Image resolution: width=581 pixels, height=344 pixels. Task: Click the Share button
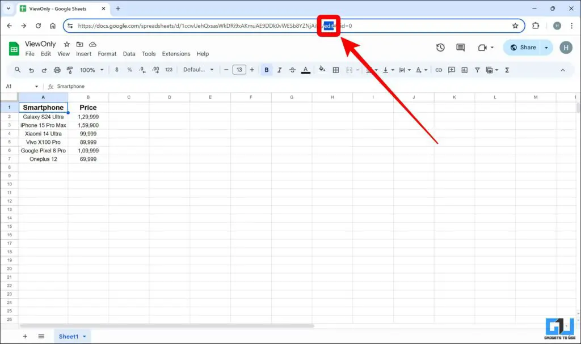tap(523, 48)
